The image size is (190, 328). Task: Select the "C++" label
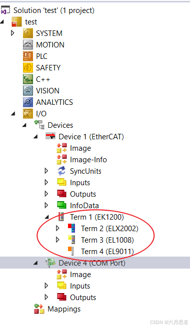coord(43,79)
